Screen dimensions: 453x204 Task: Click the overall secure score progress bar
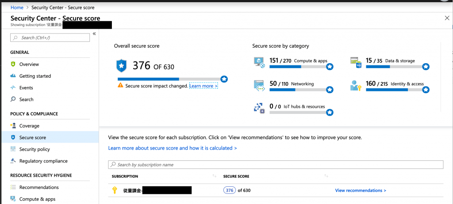pos(169,79)
